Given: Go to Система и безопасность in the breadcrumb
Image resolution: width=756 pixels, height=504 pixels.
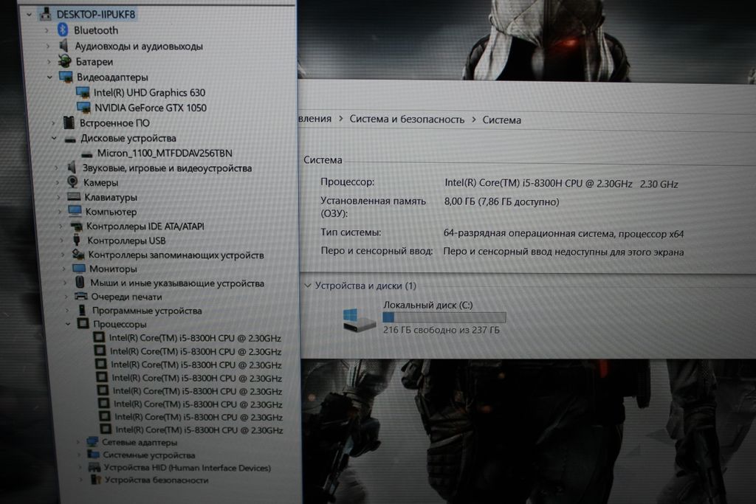Looking at the screenshot, I should pyautogui.click(x=407, y=119).
